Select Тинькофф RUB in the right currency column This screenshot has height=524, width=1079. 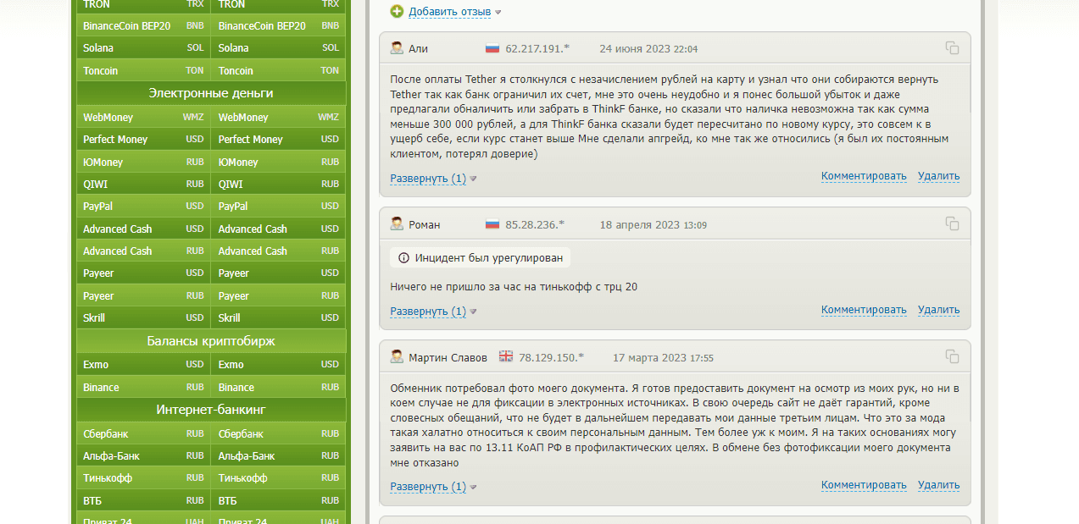278,478
